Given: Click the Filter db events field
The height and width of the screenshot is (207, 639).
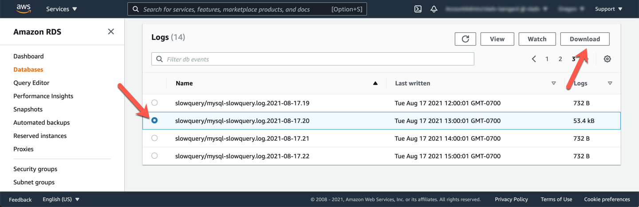Looking at the screenshot, I should (313, 59).
